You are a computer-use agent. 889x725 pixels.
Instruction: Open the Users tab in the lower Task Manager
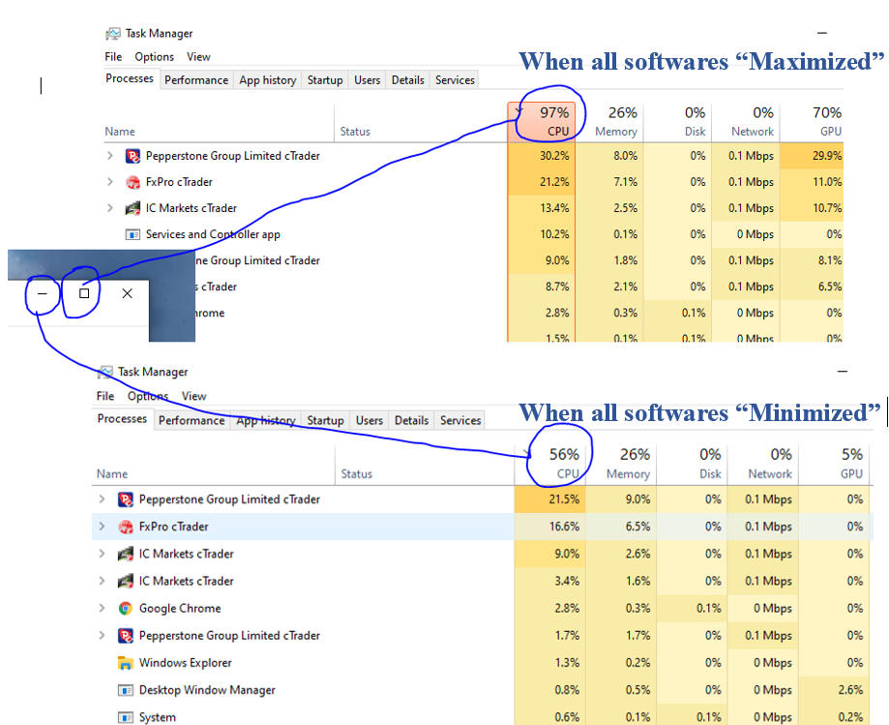pos(370,420)
